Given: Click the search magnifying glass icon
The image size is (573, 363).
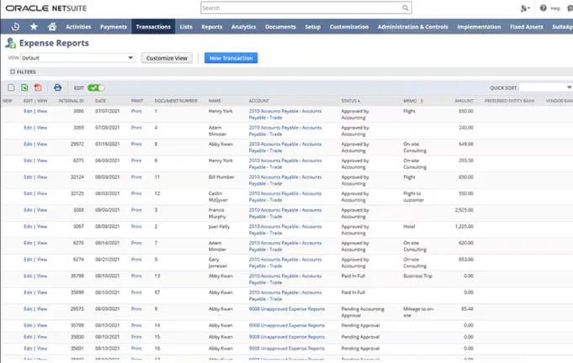Looking at the screenshot, I should [x=406, y=8].
